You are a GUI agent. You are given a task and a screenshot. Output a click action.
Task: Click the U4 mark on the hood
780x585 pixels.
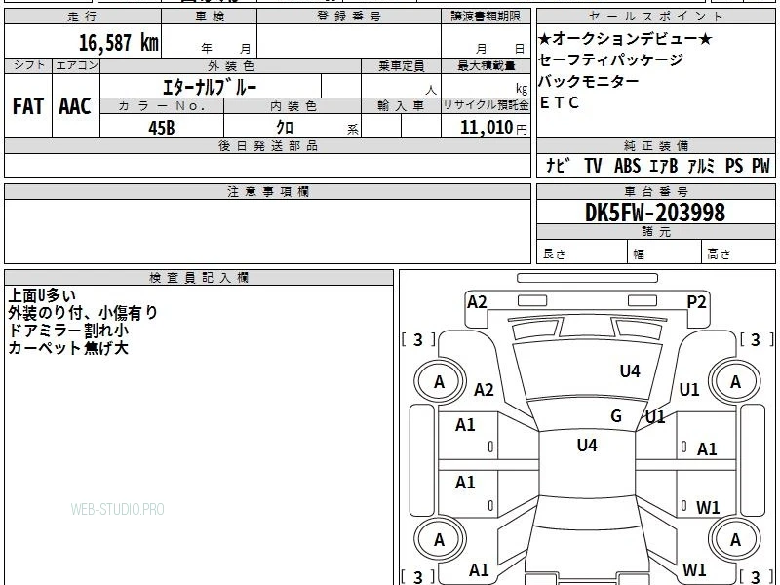click(630, 371)
